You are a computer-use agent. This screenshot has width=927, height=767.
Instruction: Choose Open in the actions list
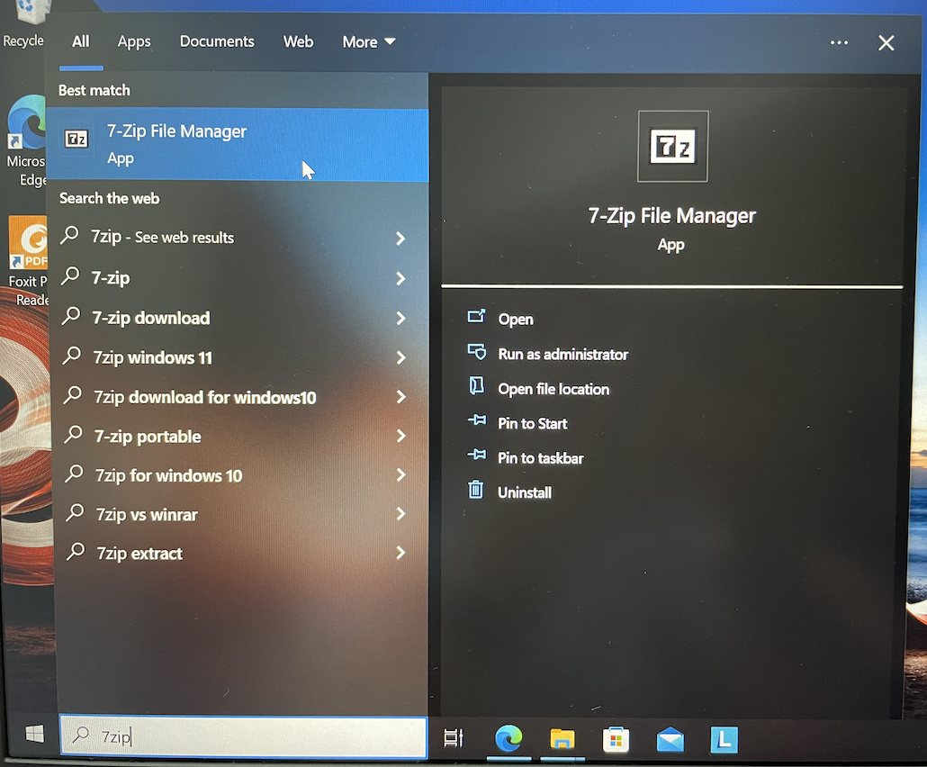(516, 320)
